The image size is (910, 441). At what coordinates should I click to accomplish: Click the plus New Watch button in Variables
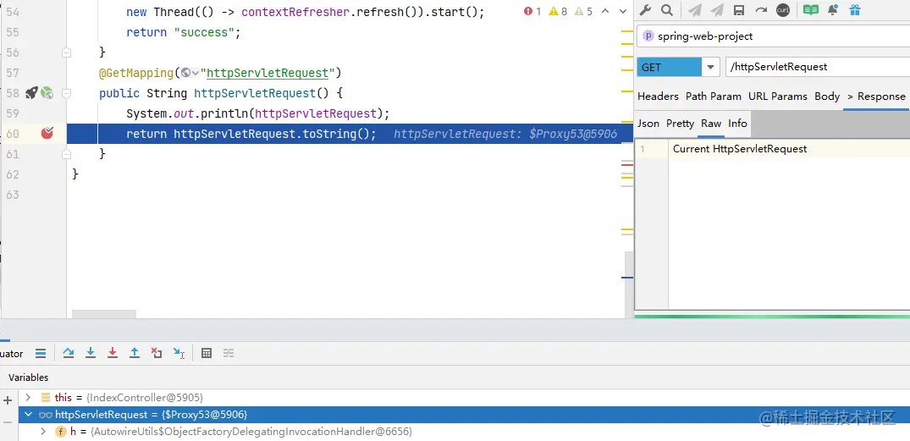[8, 400]
